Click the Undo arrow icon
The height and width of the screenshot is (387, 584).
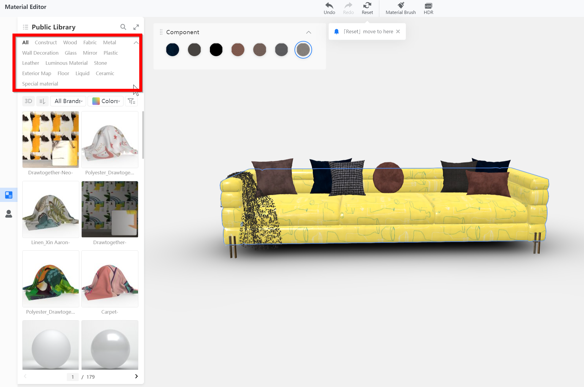[329, 6]
